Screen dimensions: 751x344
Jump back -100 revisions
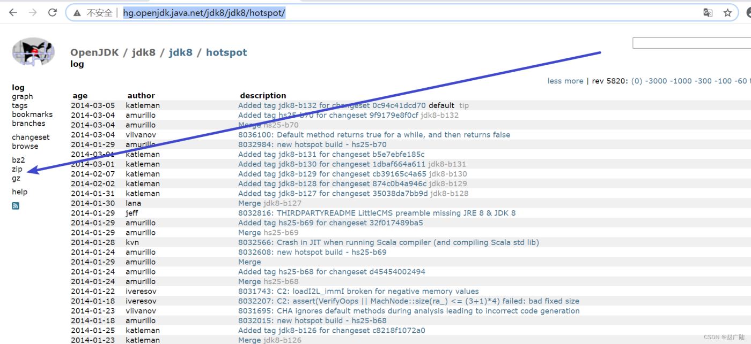tap(723, 81)
